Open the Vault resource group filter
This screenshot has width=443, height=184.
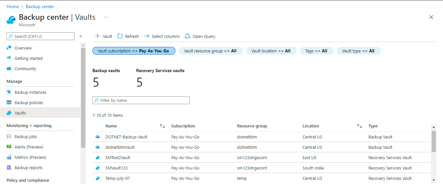click(x=210, y=51)
